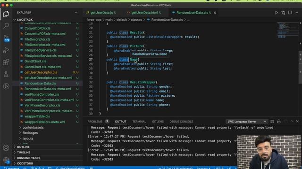302x169 pixels.
Task: Switch to the getUserData.js tab
Action: click(x=101, y=13)
